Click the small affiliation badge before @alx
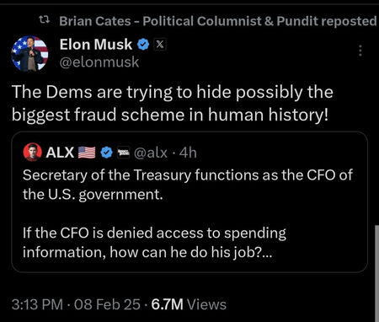Image resolution: width=379 pixels, height=322 pixels. point(123,153)
